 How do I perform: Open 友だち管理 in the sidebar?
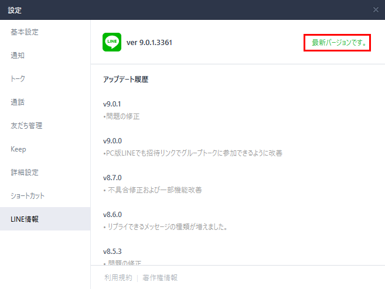point(26,126)
